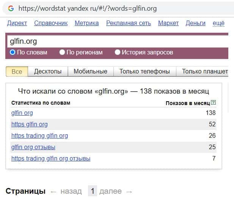Image resolution: width=234 pixels, height=215 pixels.
Task: Open the Метрика link
Action: (x=86, y=23)
